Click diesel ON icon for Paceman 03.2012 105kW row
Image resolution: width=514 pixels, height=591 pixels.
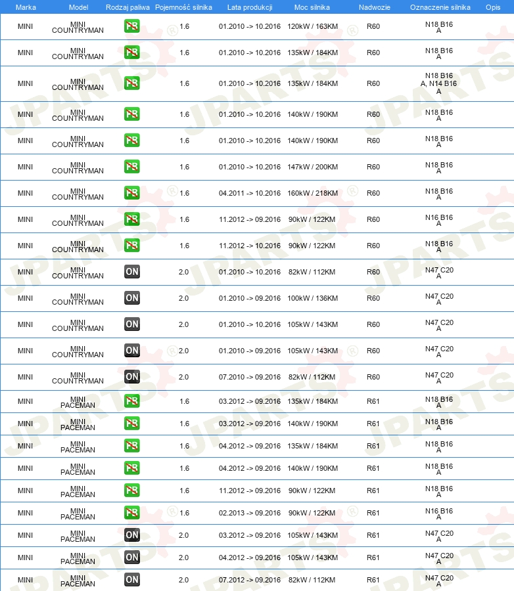coord(132,535)
